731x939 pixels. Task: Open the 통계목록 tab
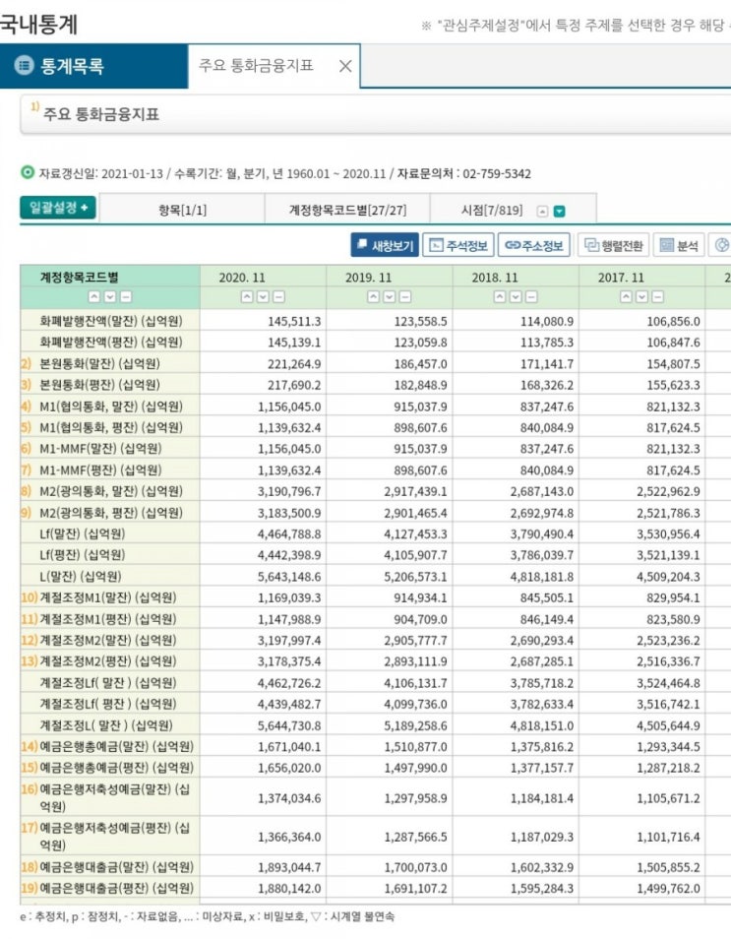pos(94,66)
